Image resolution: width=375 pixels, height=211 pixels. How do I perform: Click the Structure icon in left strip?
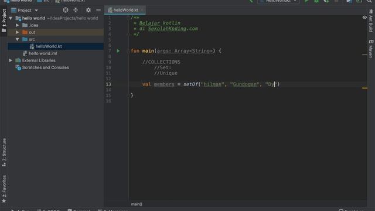(x=4, y=165)
